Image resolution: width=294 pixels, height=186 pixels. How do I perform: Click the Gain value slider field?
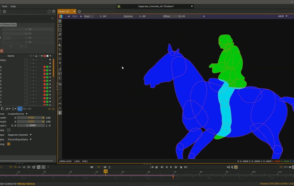[103, 16]
